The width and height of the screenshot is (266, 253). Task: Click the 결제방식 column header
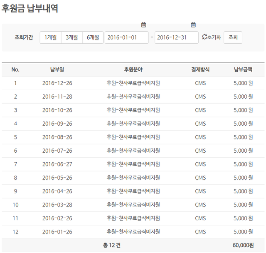click(x=200, y=70)
